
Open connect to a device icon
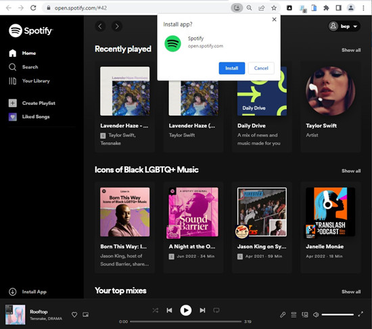coord(305,315)
